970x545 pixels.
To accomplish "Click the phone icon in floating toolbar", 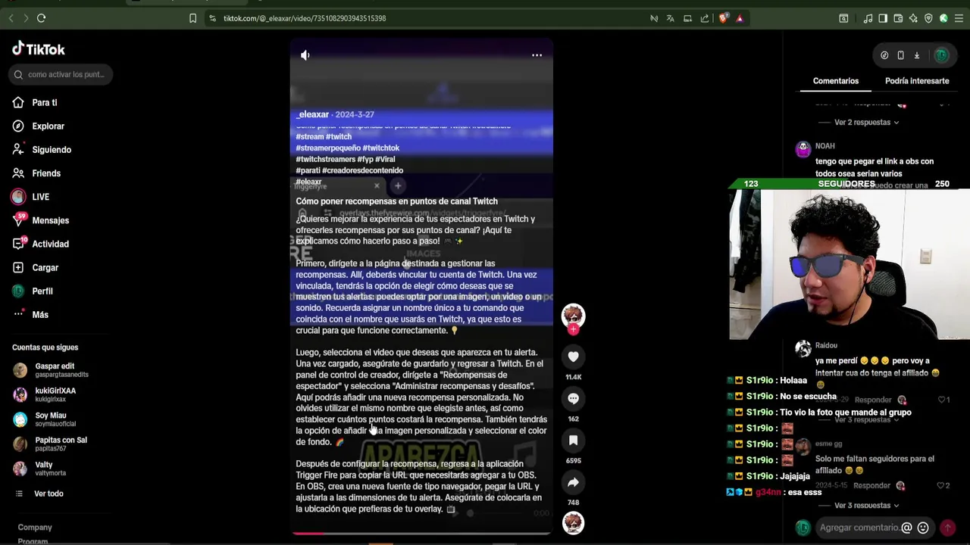I will (900, 55).
